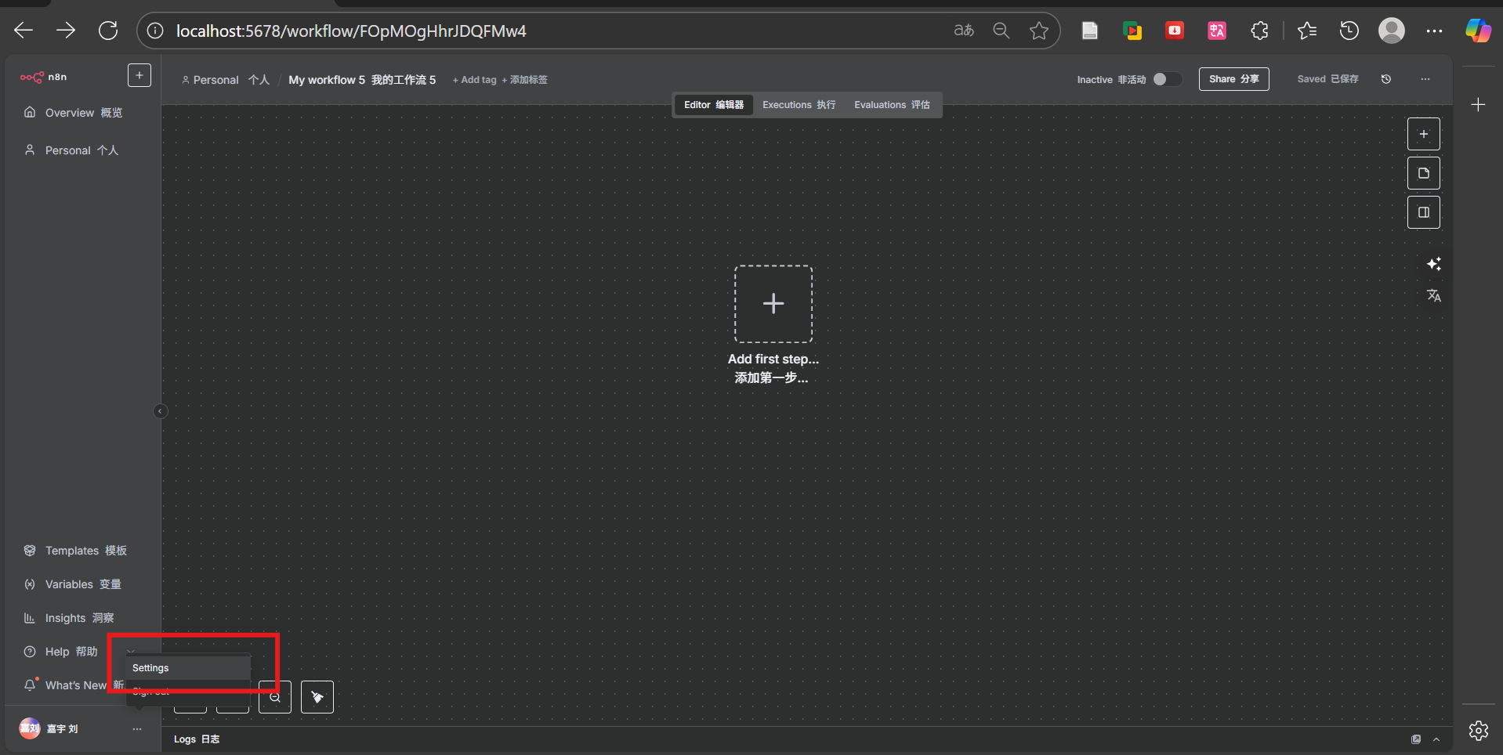This screenshot has width=1503, height=755.
Task: Switch to the Evaluations tab
Action: tap(891, 105)
